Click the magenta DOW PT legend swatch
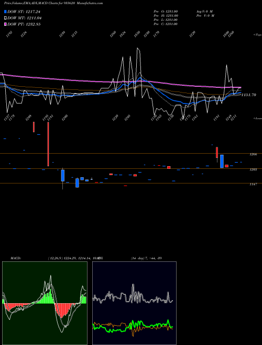262x345 pixels. tap(5, 25)
